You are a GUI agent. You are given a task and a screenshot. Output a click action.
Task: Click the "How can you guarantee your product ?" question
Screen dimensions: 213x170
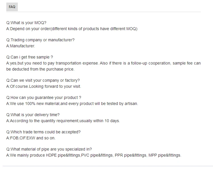[x=44, y=98]
